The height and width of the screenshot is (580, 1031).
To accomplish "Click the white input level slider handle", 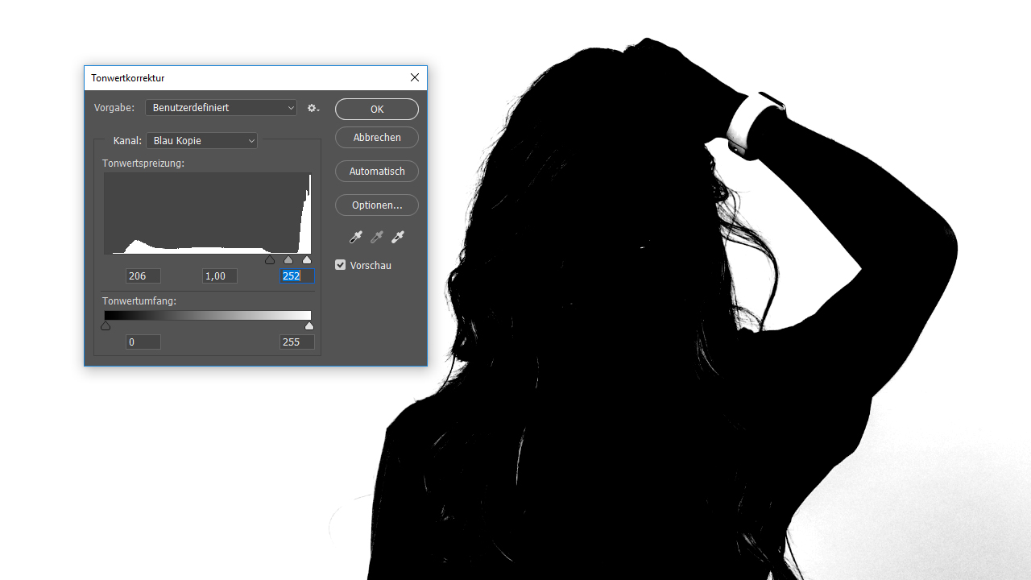I will 307,260.
